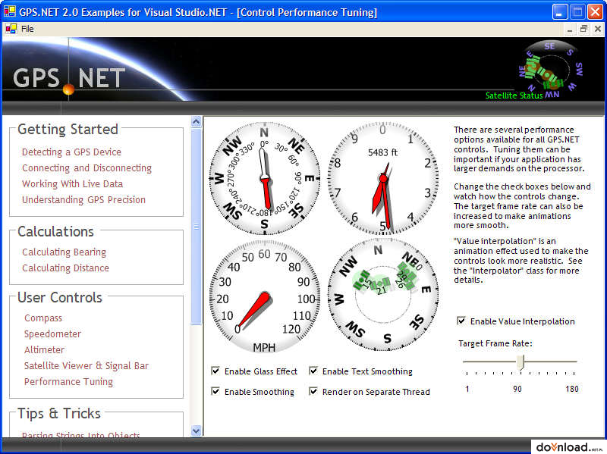Click the Target Frame Rate slider thumb
Screen dimensions: 607x454
[521, 362]
